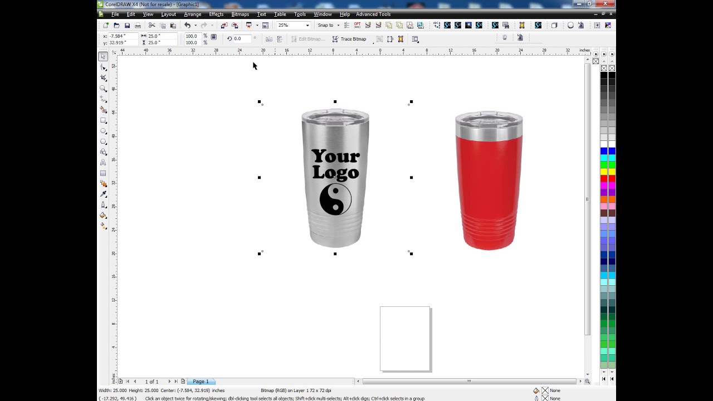
Task: Open the Edit menu
Action: pyautogui.click(x=131, y=14)
